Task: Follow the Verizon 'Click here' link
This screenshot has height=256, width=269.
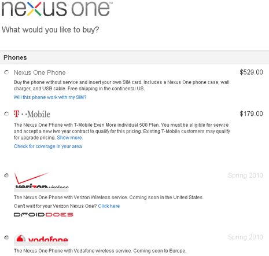Action: click(x=109, y=206)
